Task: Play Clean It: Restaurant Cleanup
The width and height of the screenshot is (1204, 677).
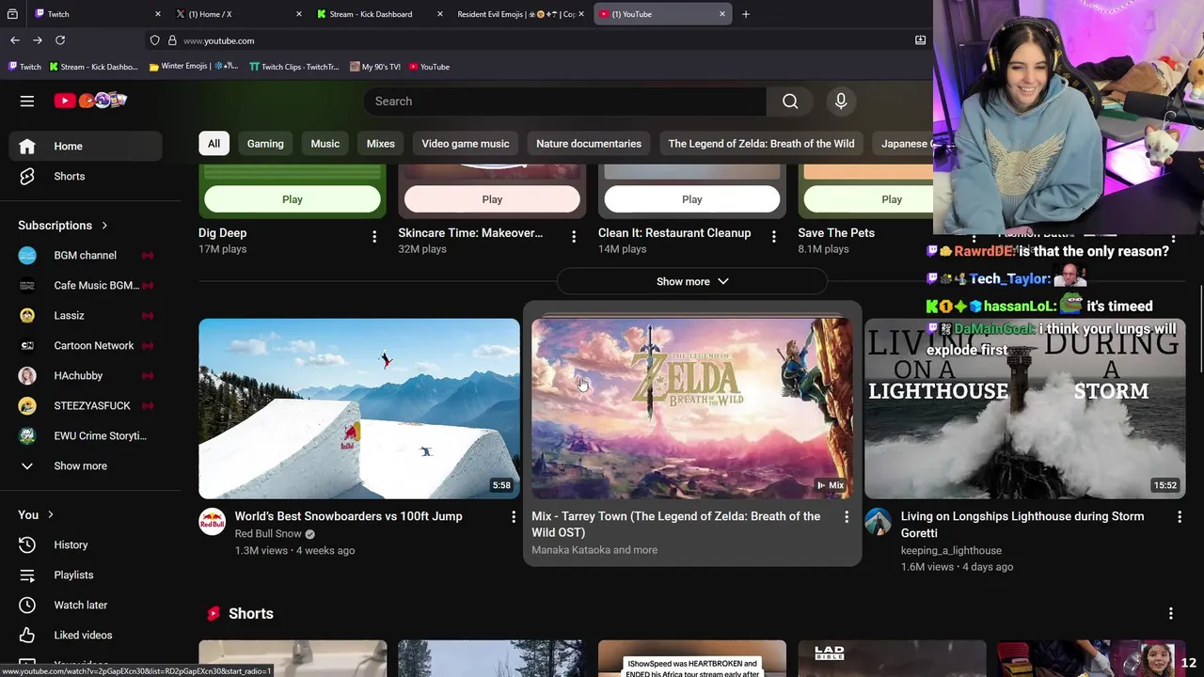Action: [692, 199]
